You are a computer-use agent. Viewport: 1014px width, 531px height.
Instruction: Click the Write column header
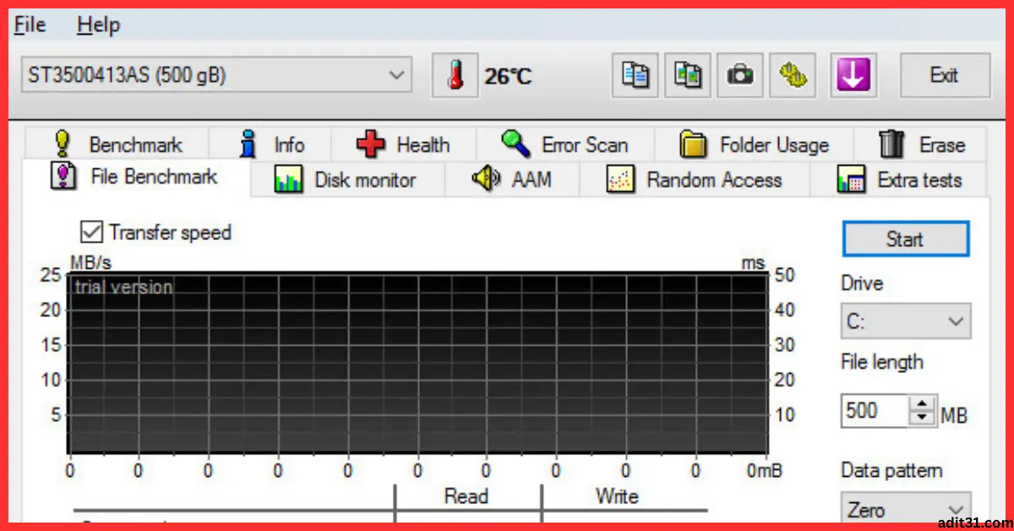coord(617,496)
